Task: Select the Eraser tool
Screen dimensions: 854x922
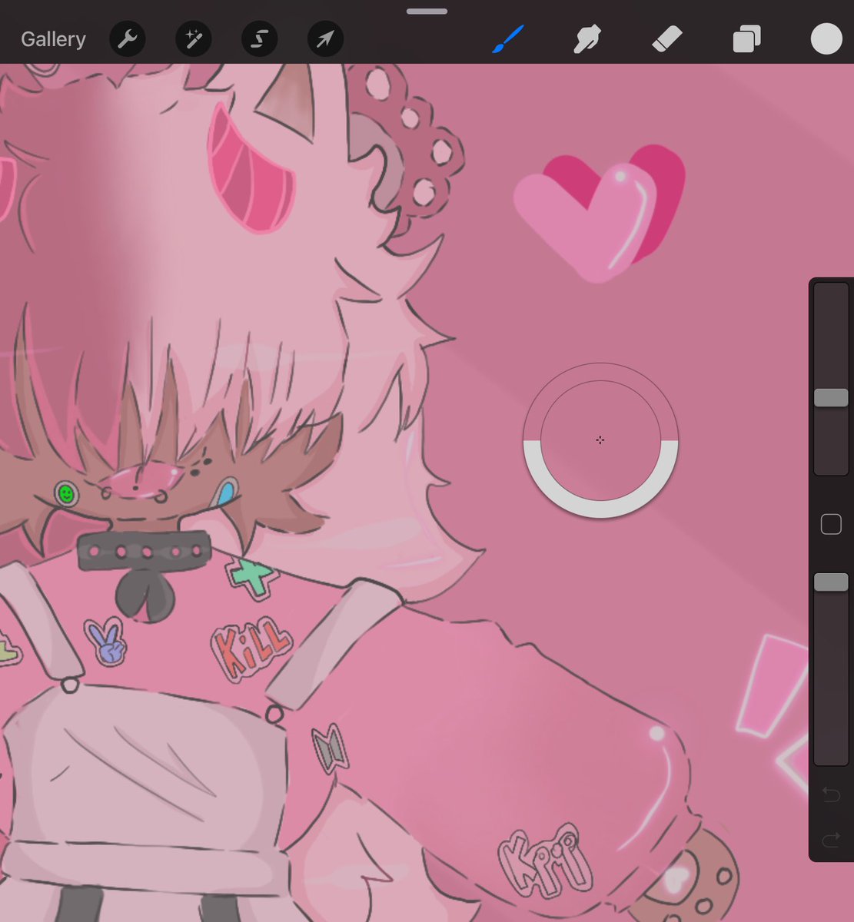Action: pyautogui.click(x=666, y=39)
